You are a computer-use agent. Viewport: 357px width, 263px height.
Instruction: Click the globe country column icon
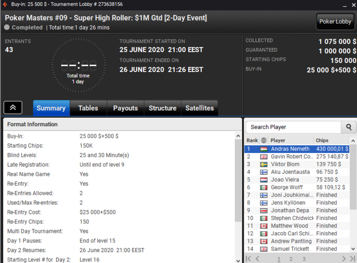tap(264, 141)
